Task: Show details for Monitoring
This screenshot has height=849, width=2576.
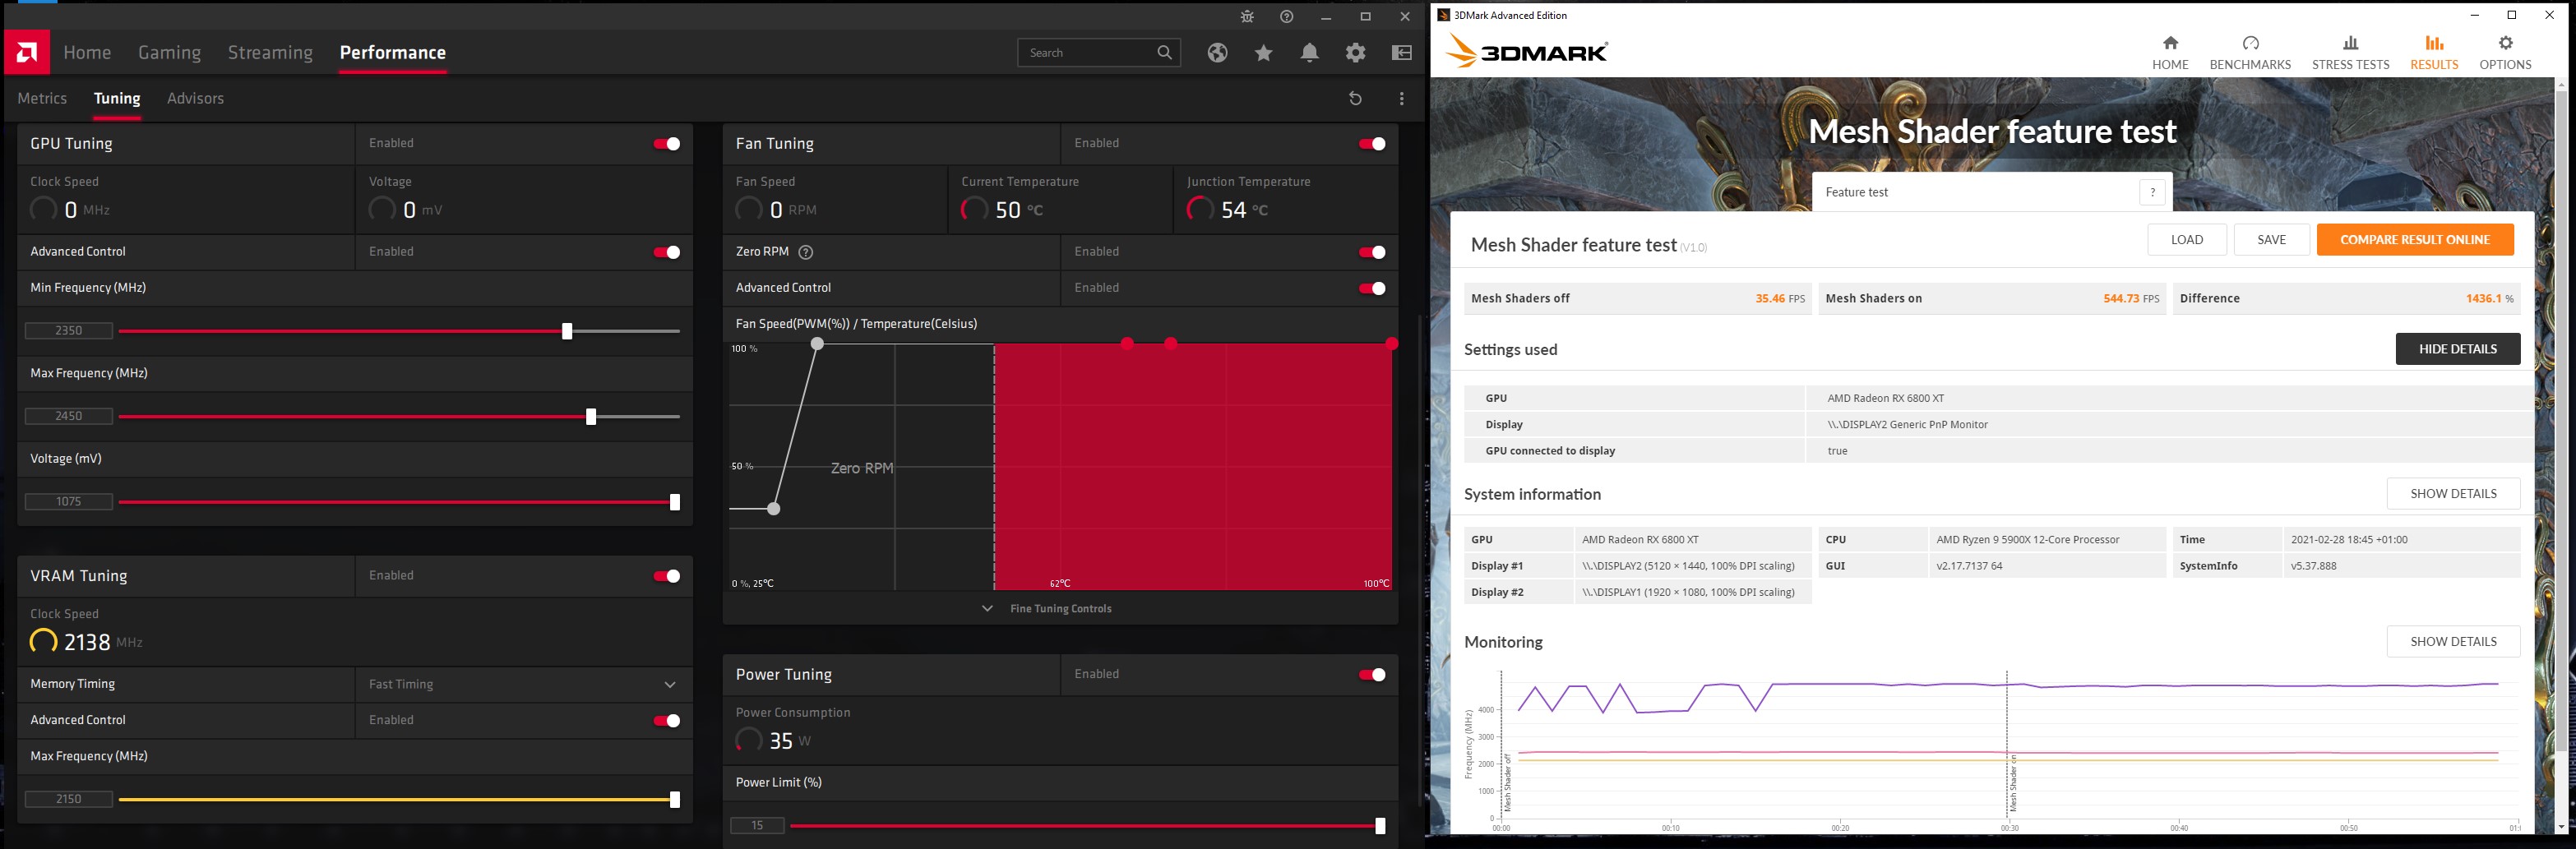Action: coord(2453,642)
